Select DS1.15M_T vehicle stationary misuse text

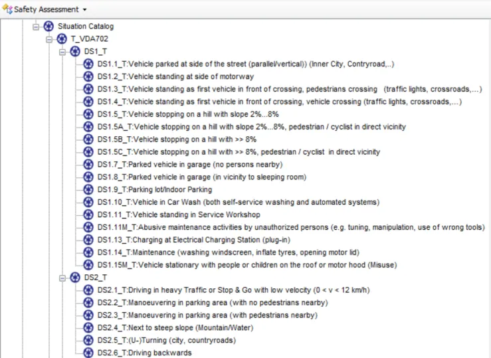tap(247, 265)
